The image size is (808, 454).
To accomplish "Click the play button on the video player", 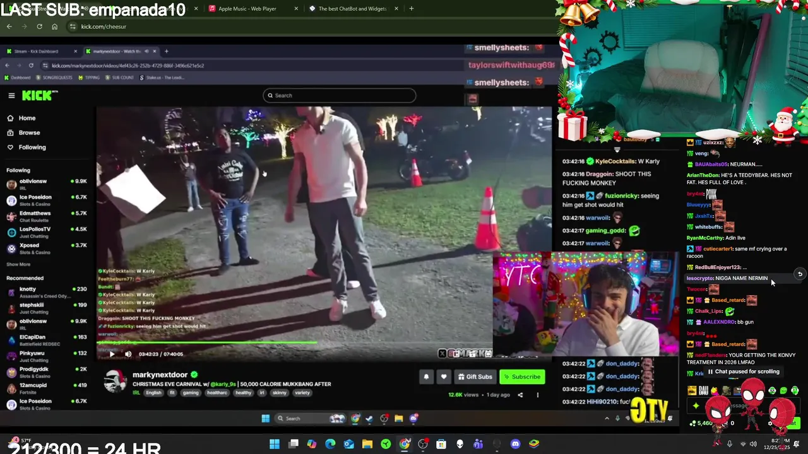I will tap(112, 354).
